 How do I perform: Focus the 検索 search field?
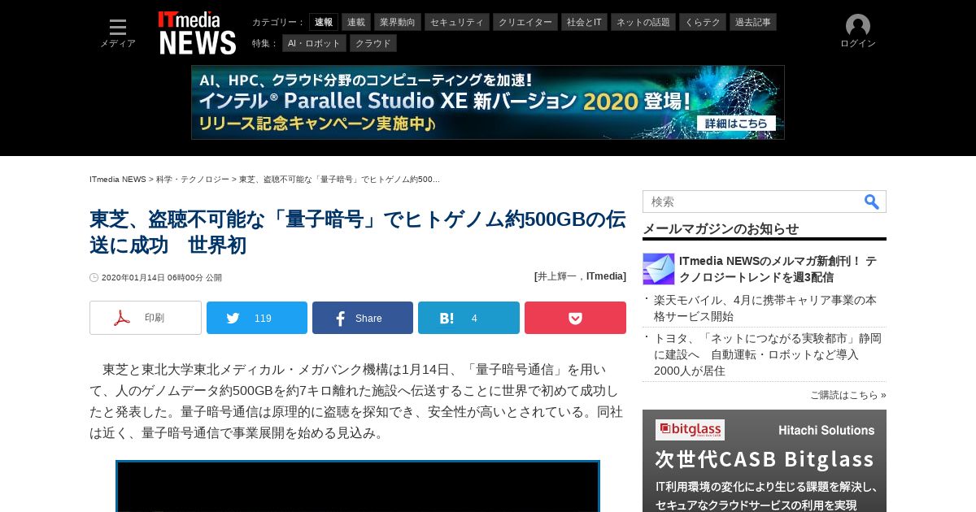752,202
